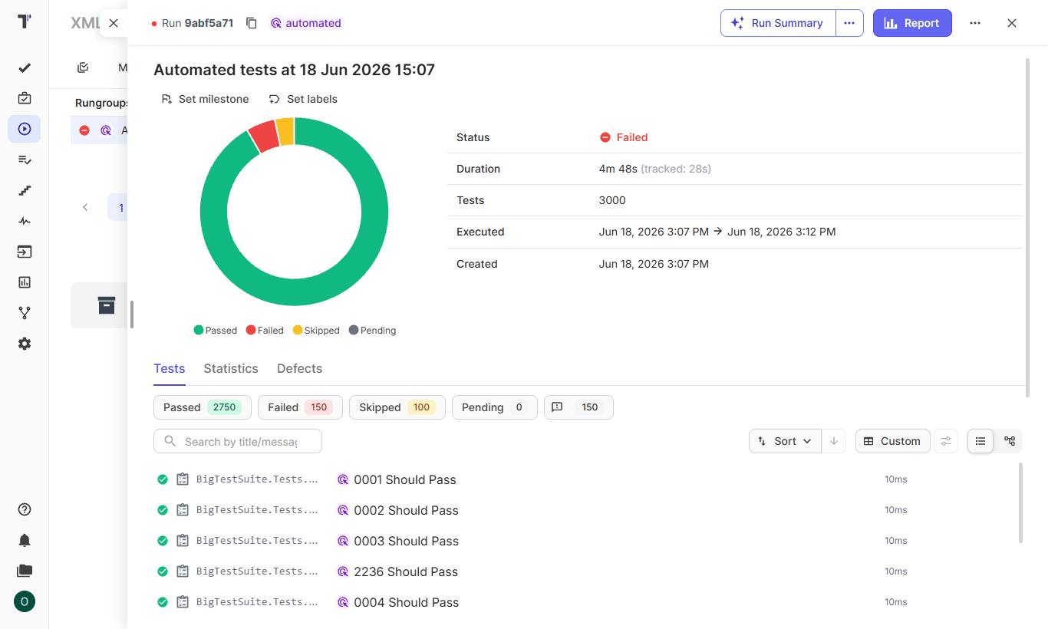Open the notifications bell
This screenshot has width=1048, height=629.
pos(25,540)
